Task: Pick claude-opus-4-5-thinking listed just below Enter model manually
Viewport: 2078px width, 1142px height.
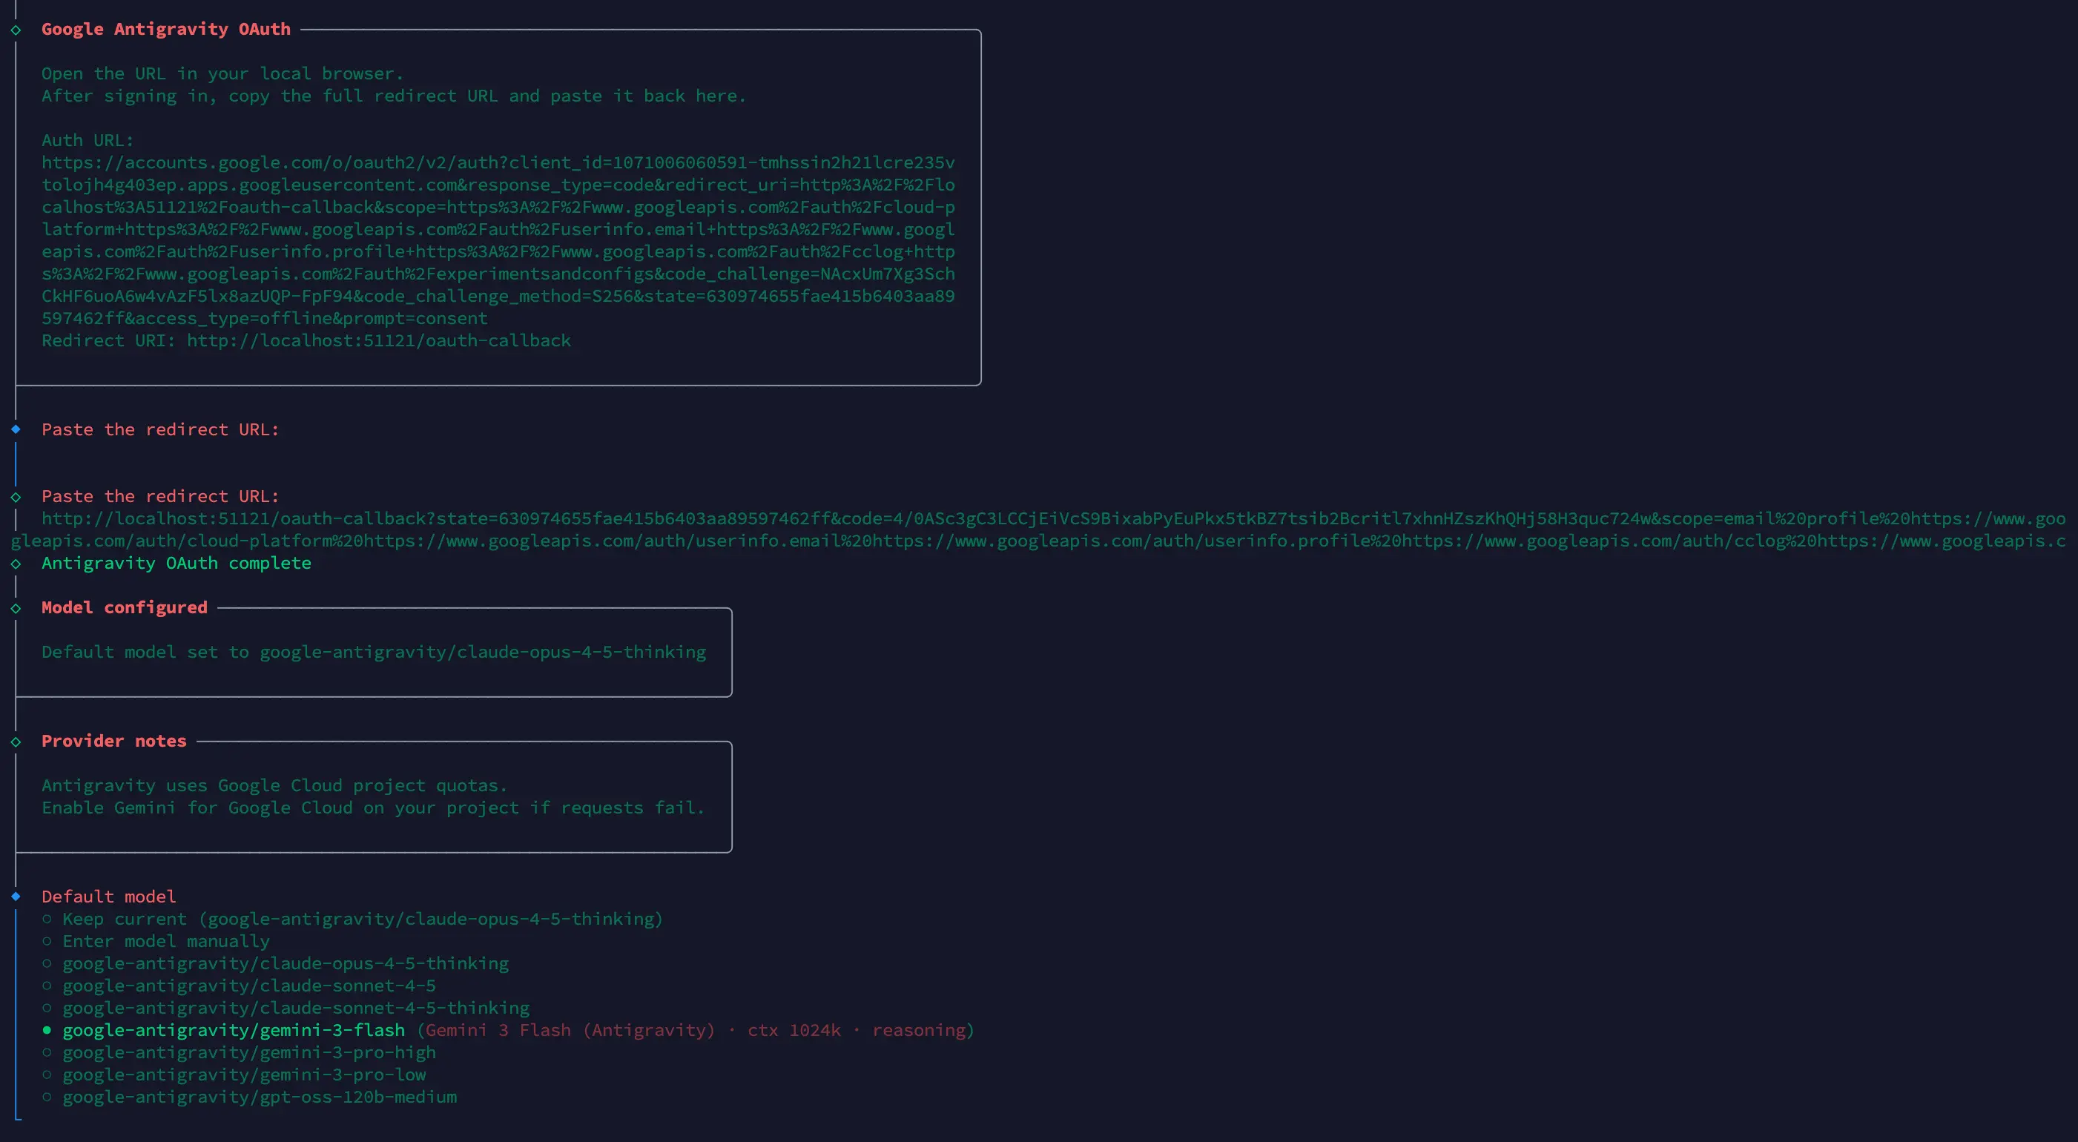Action: click(275, 963)
